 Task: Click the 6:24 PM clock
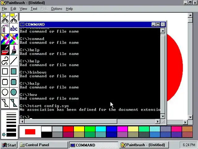188,145
